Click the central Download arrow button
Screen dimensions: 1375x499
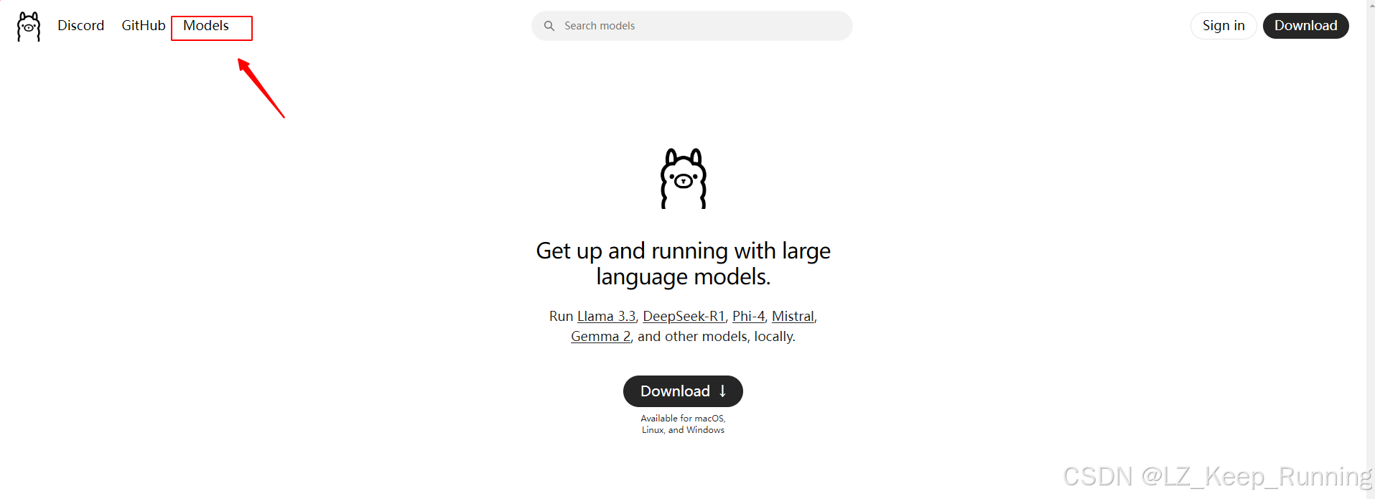pos(683,391)
